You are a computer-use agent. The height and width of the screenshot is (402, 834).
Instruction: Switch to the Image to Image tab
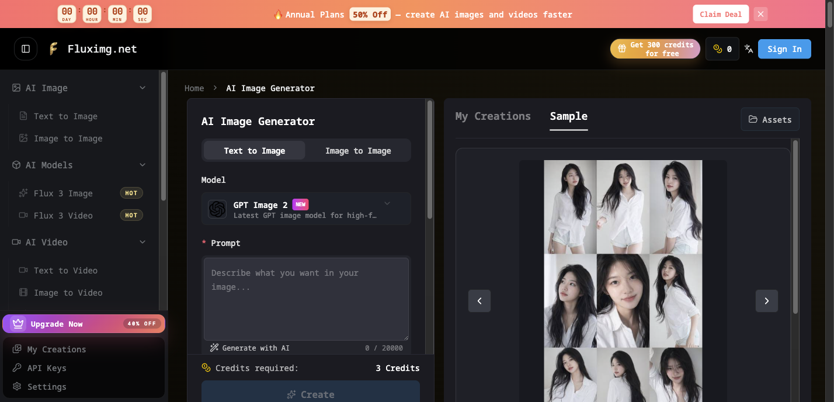click(358, 151)
